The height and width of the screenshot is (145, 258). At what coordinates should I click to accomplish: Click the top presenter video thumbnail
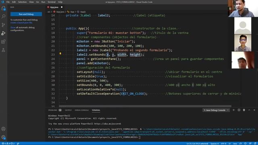tap(243, 8)
